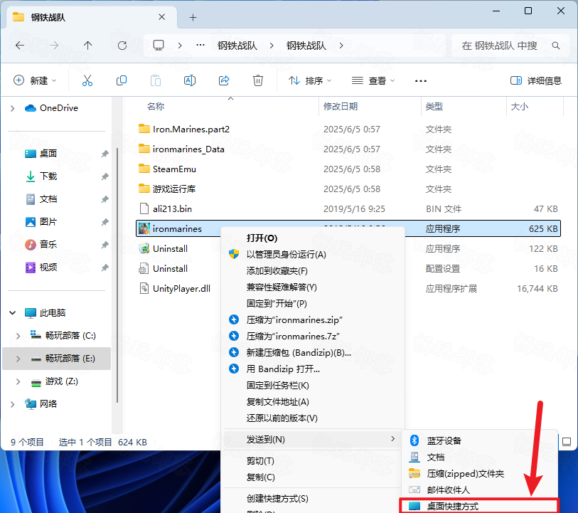Refresh the current folder view
Screen dimensions: 578x513
tap(122, 46)
